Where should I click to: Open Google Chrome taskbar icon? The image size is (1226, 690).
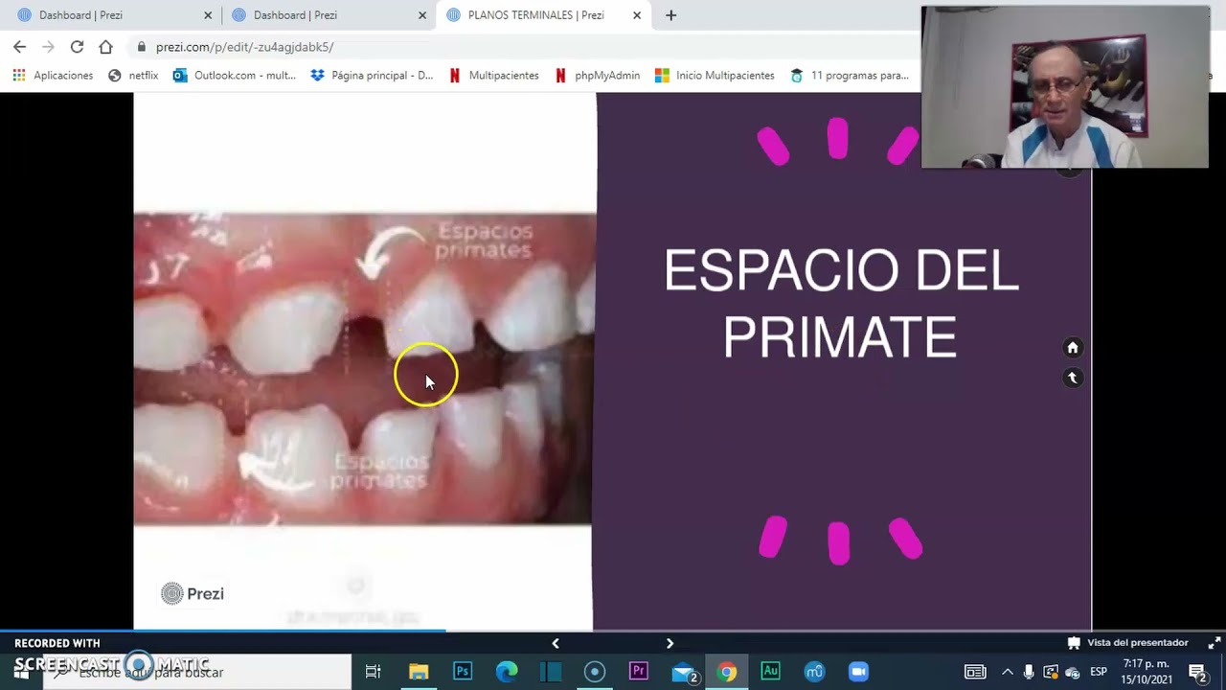point(727,672)
